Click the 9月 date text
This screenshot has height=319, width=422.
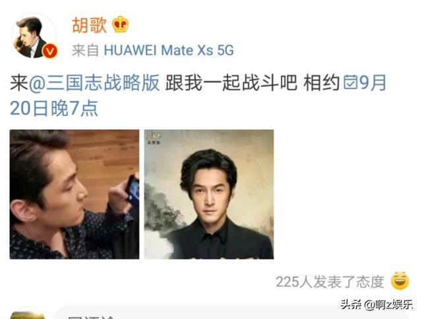[x=373, y=83]
